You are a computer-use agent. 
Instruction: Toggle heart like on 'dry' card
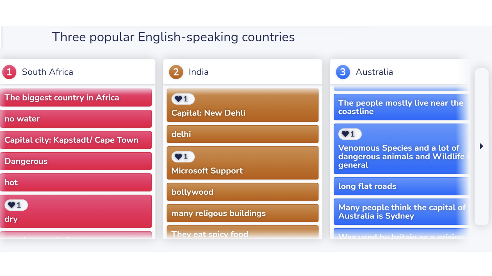pyautogui.click(x=16, y=205)
